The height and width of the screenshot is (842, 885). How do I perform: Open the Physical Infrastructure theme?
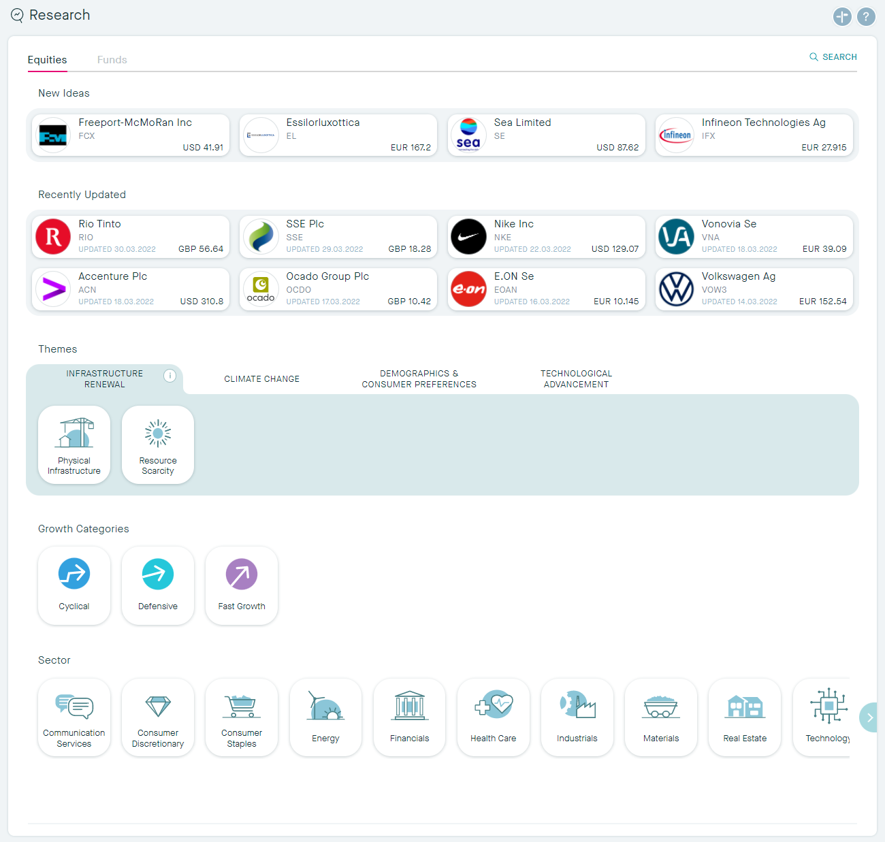pos(74,445)
